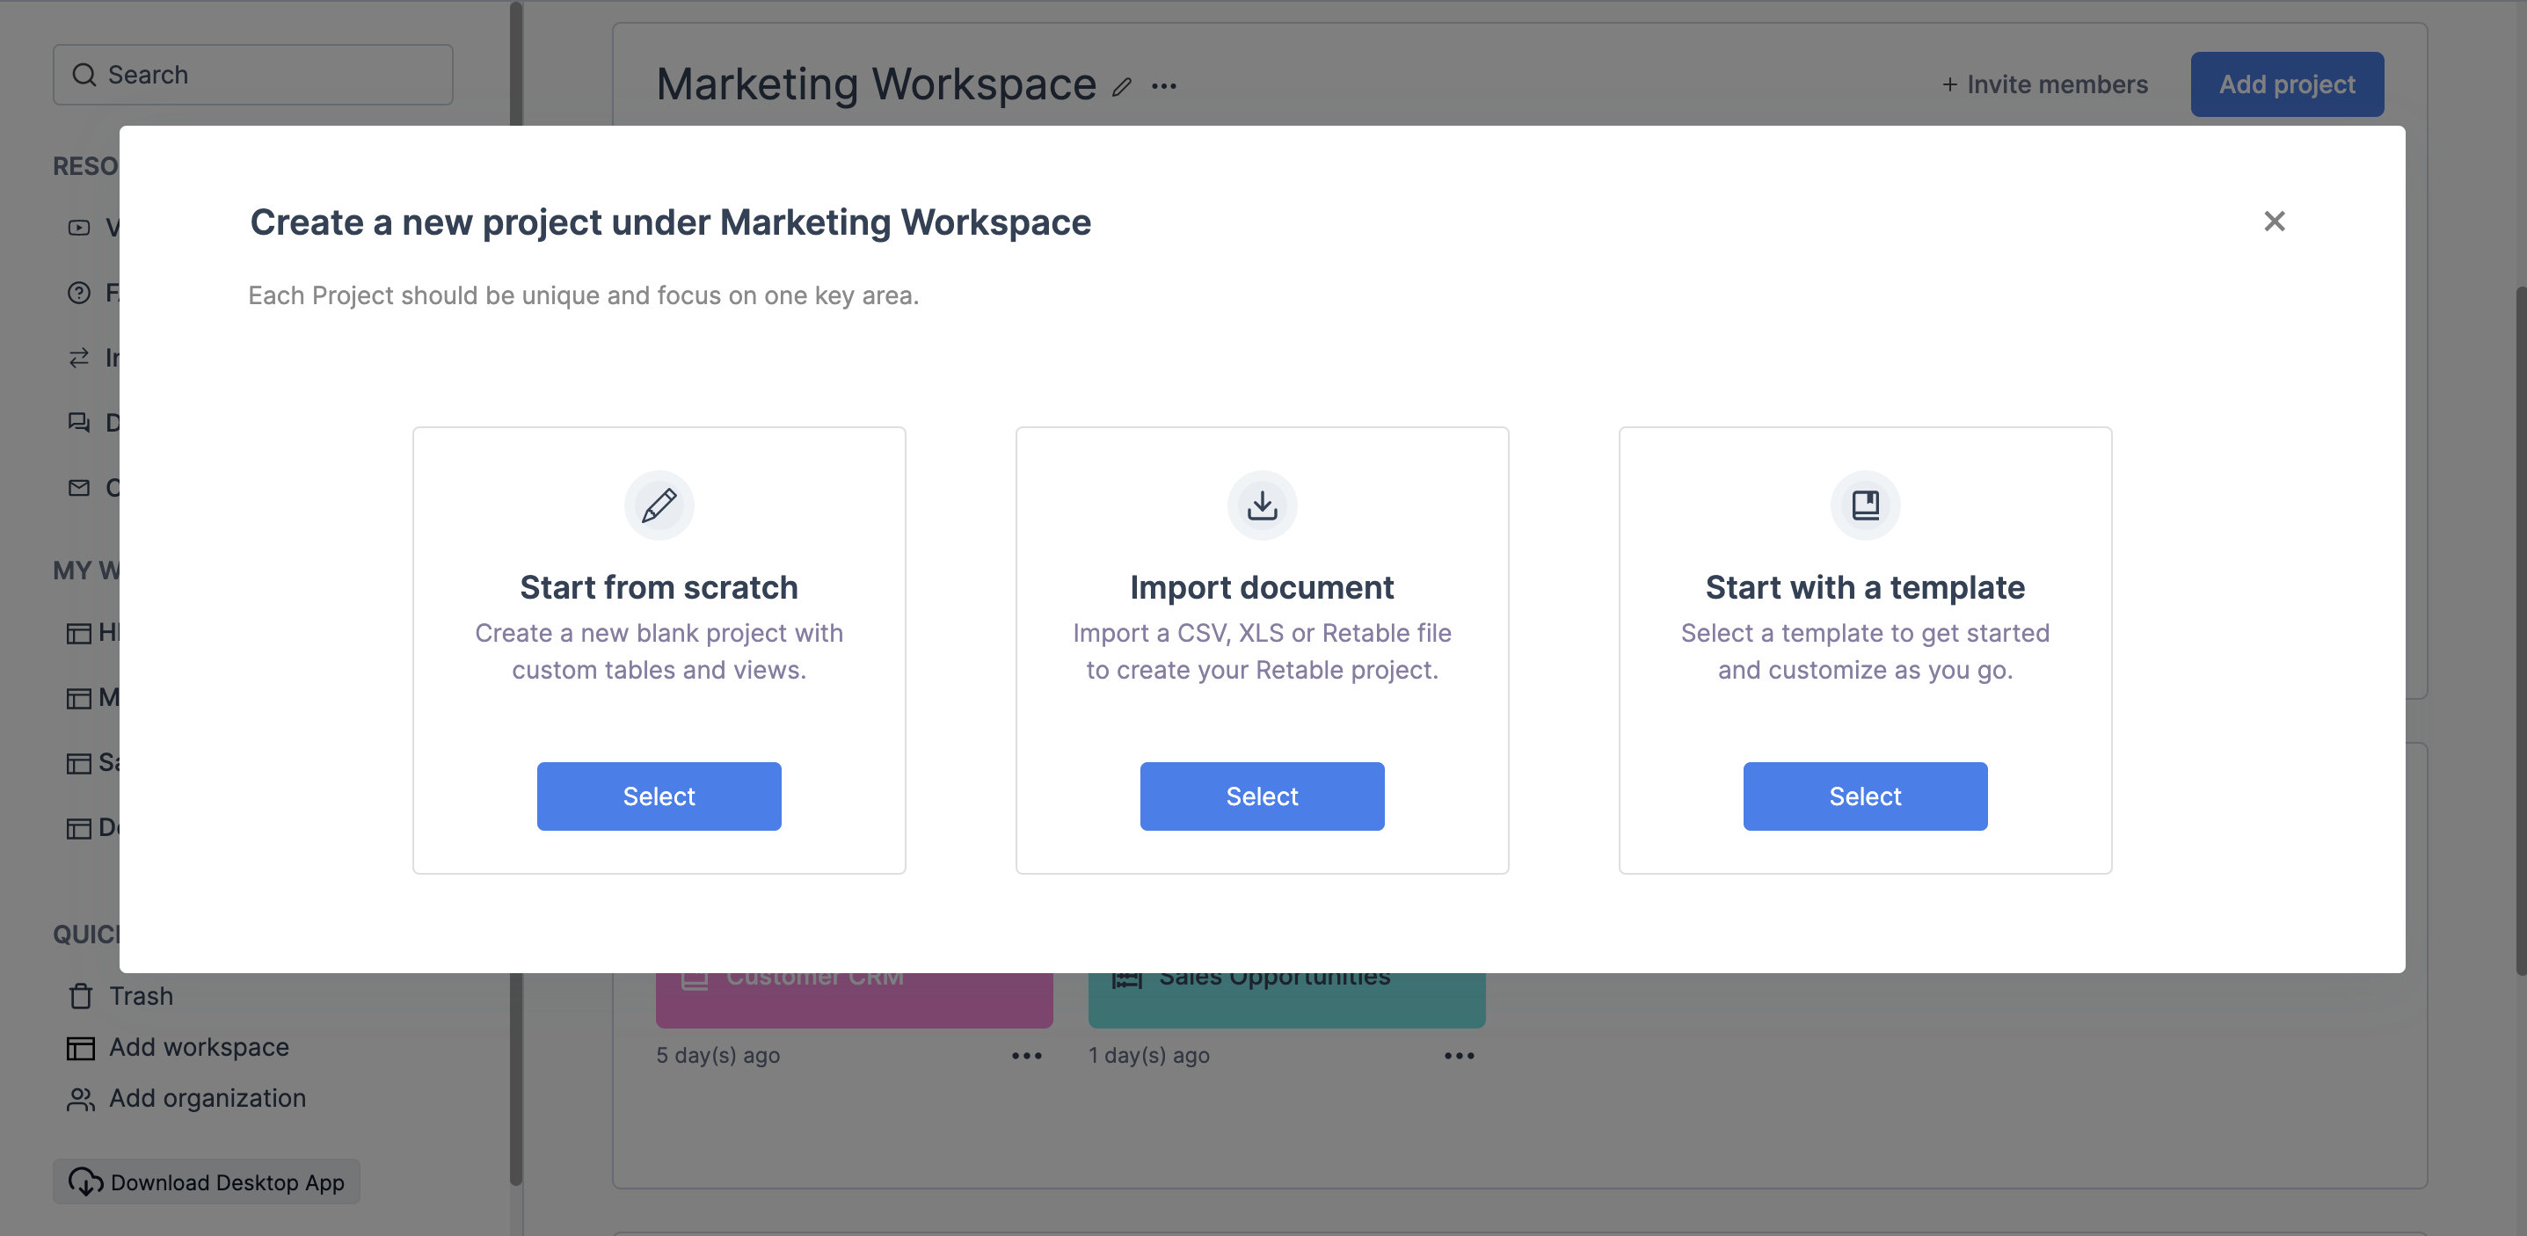Open more options for 5 day(s) ago project
The image size is (2527, 1236).
click(1026, 1056)
